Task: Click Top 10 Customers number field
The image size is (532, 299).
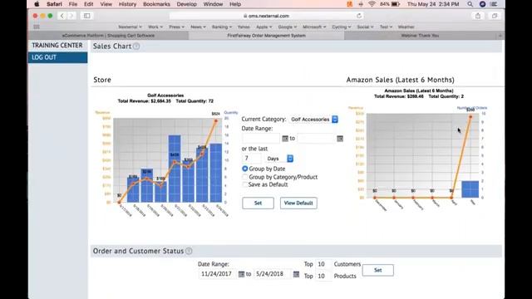Action: point(323,264)
